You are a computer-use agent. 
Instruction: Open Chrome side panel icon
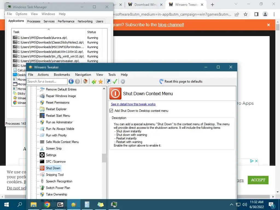point(256,14)
